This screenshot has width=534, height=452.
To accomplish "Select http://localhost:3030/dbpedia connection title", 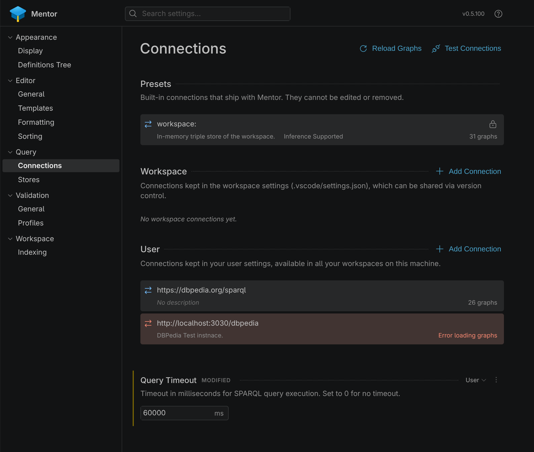I will pos(208,323).
